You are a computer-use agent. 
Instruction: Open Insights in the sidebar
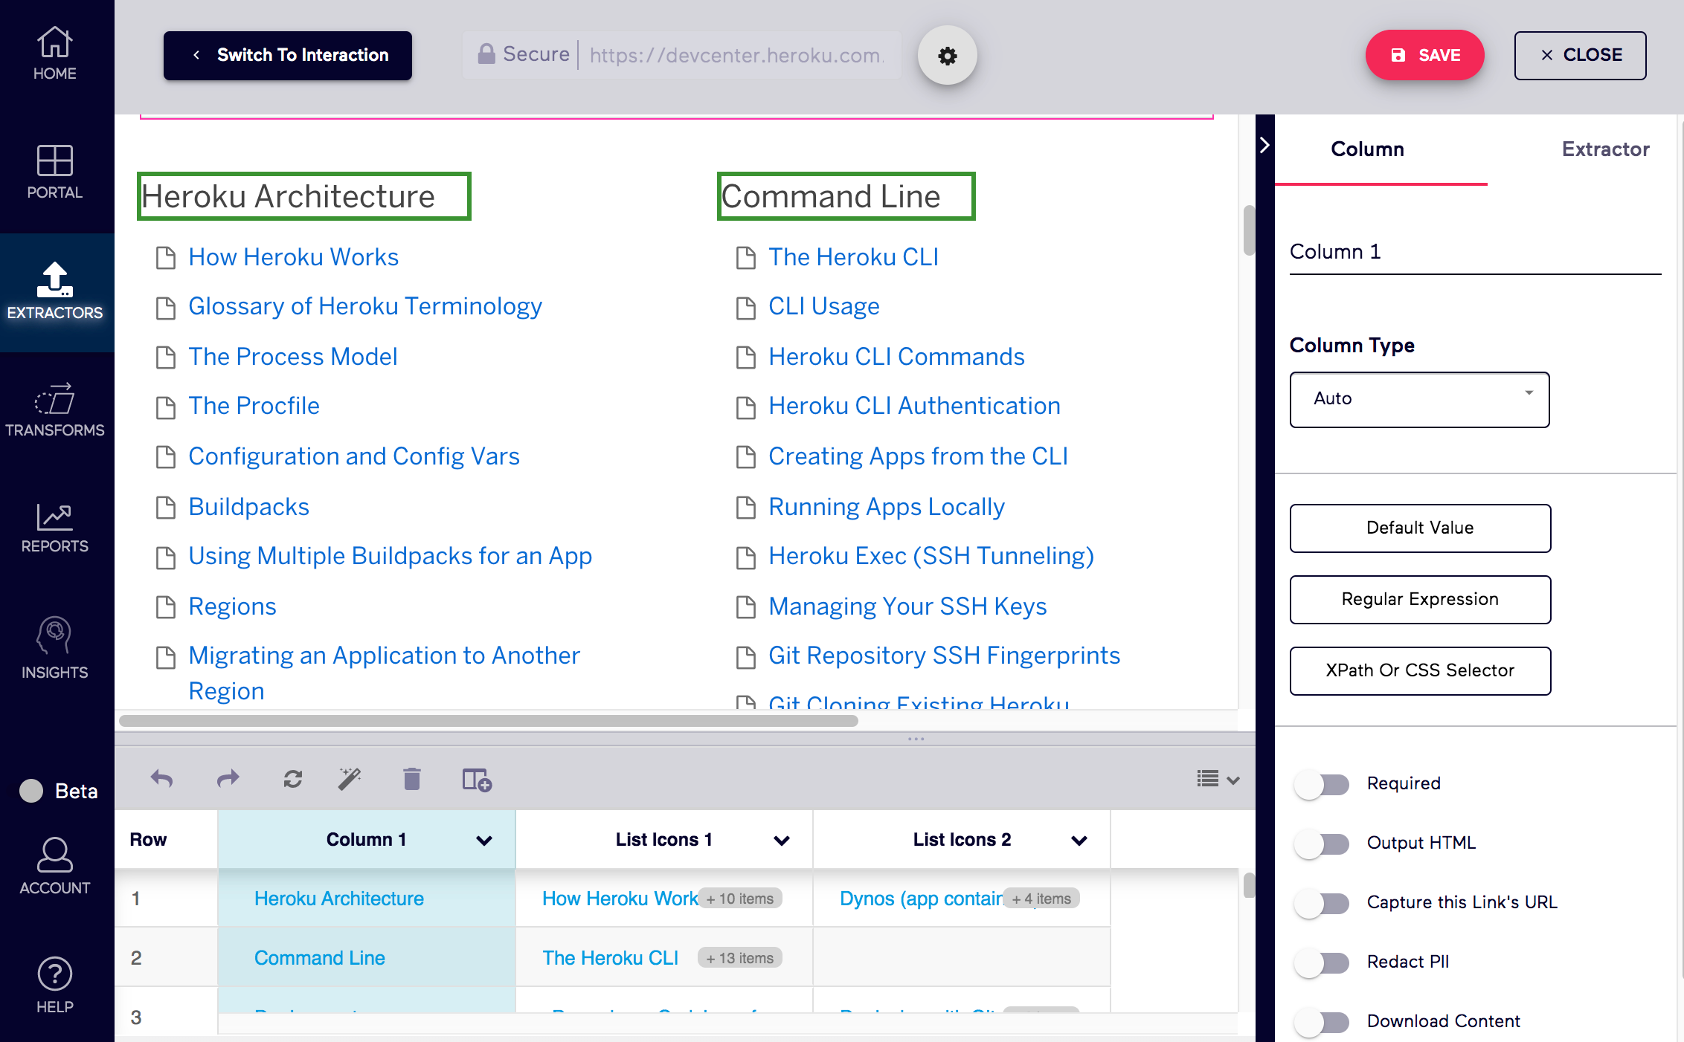(x=55, y=648)
